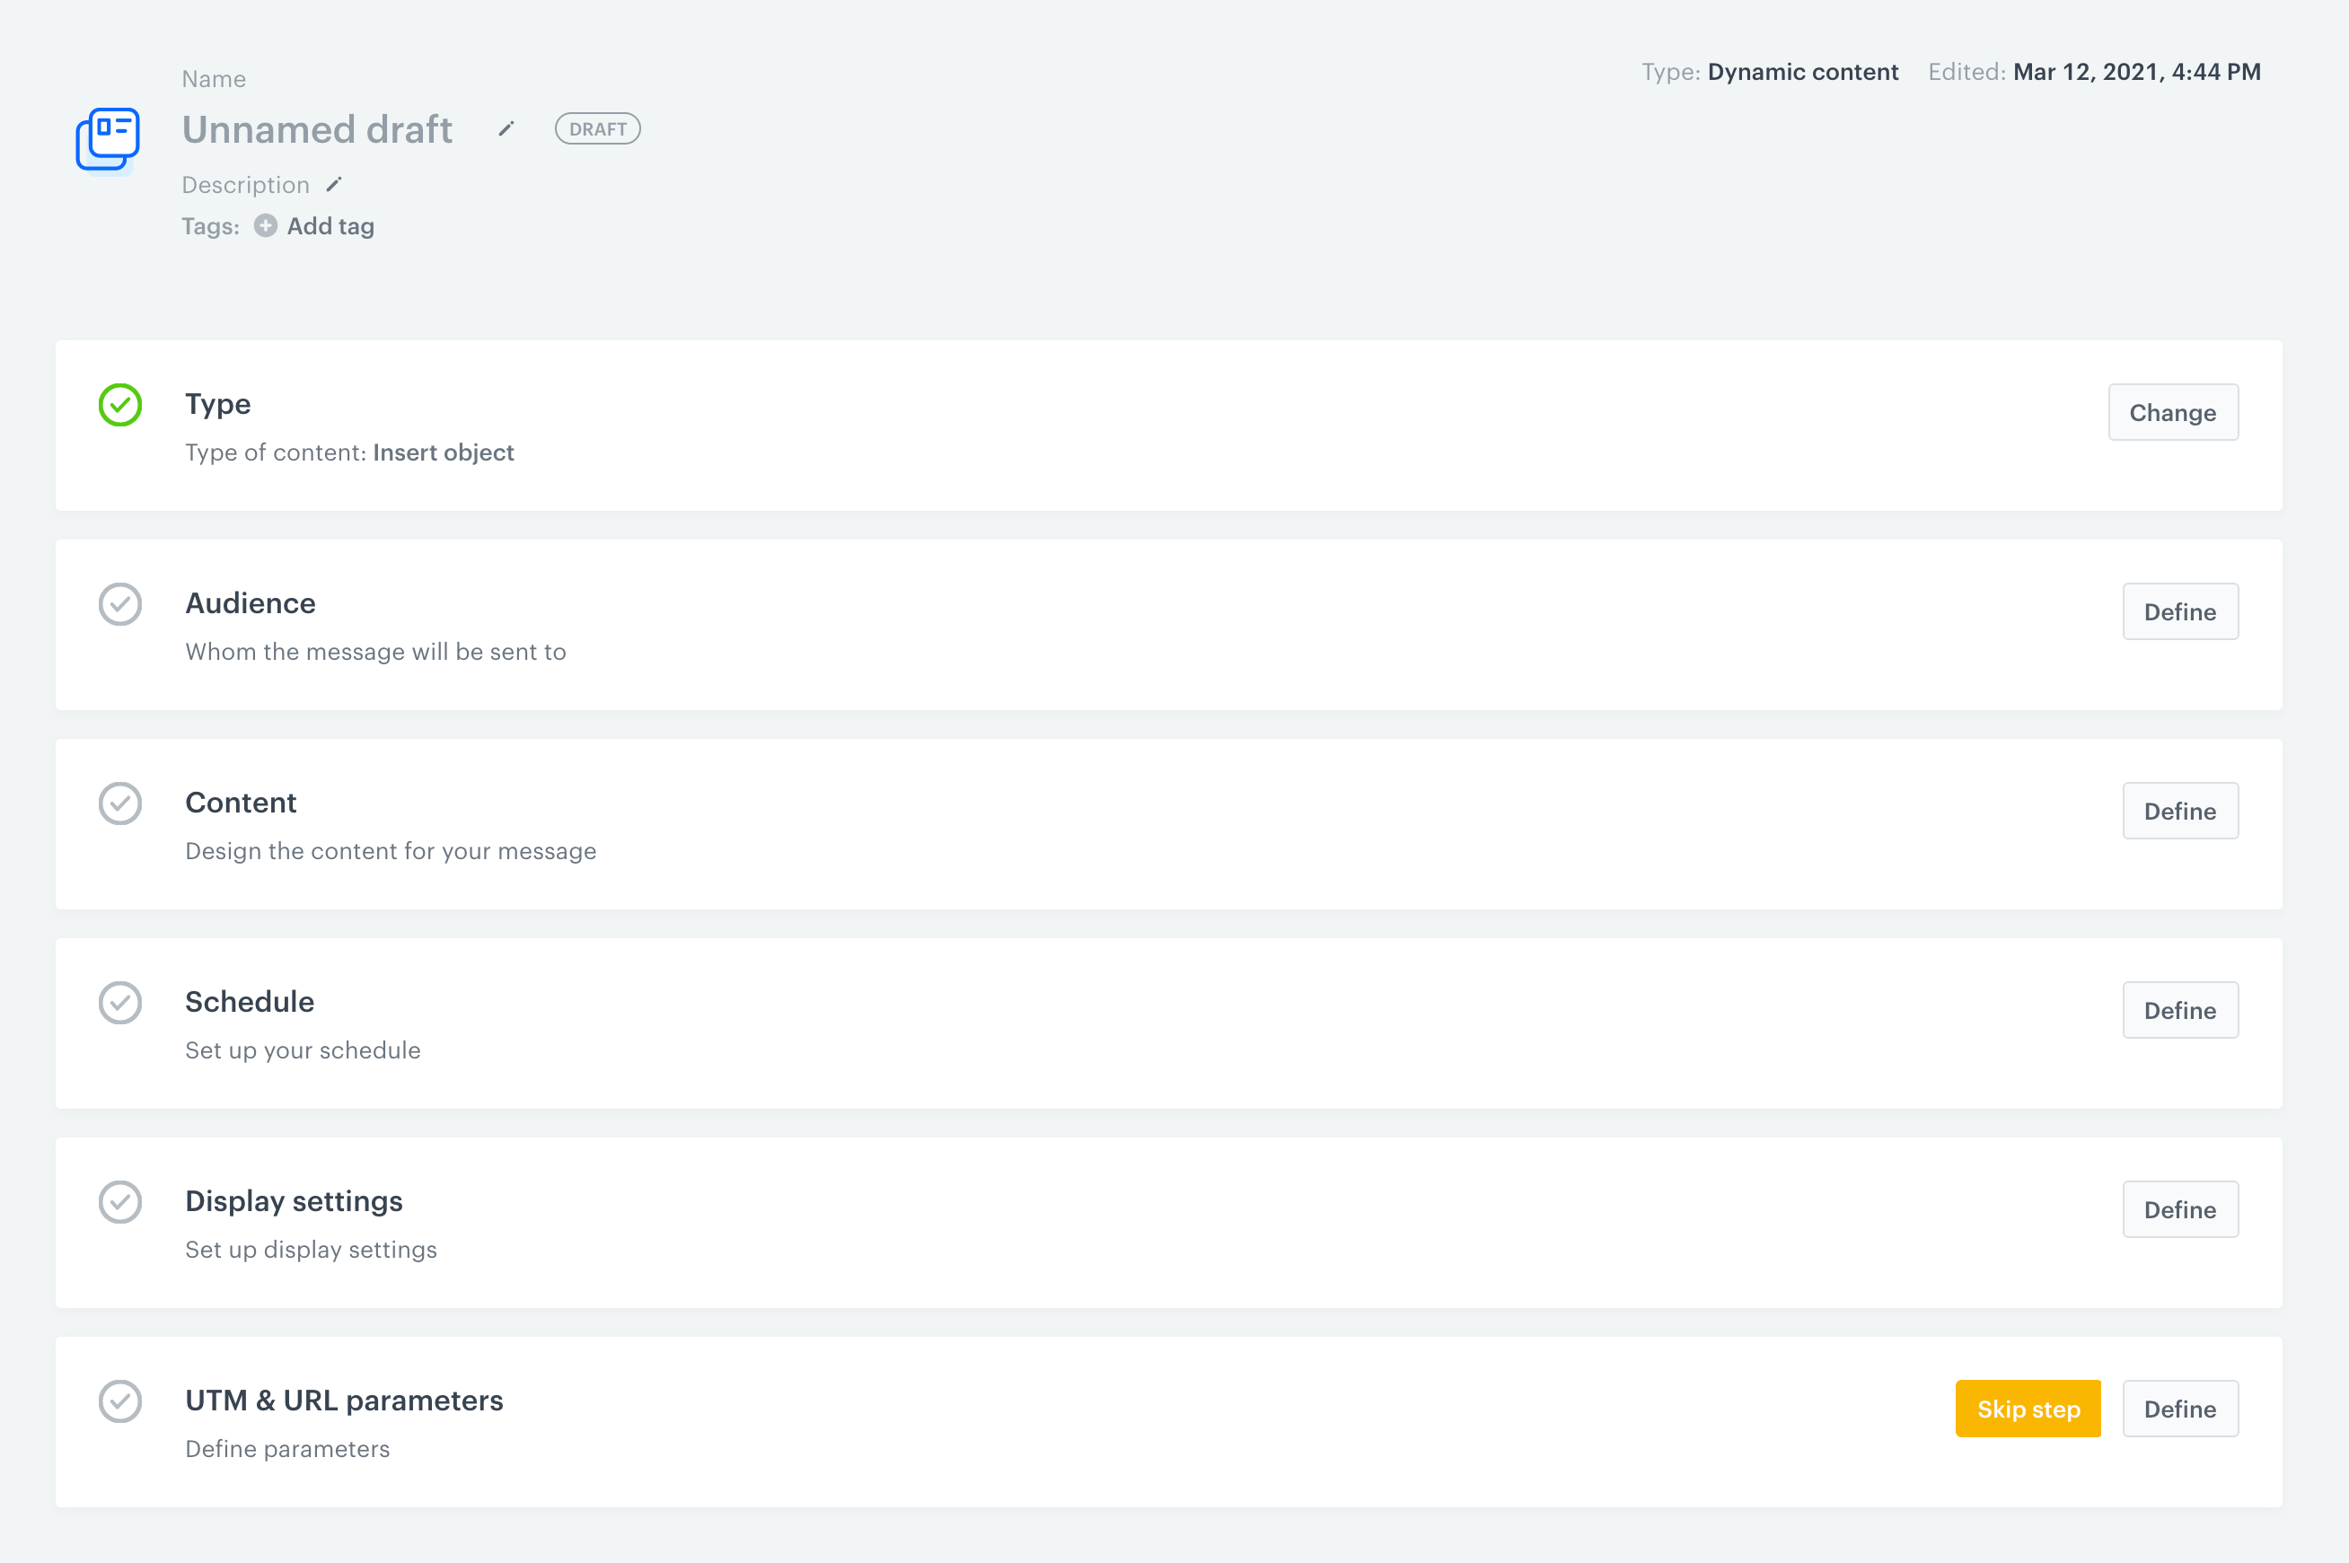Click the status circle beside Audience
This screenshot has height=1563, width=2349.
coord(119,605)
